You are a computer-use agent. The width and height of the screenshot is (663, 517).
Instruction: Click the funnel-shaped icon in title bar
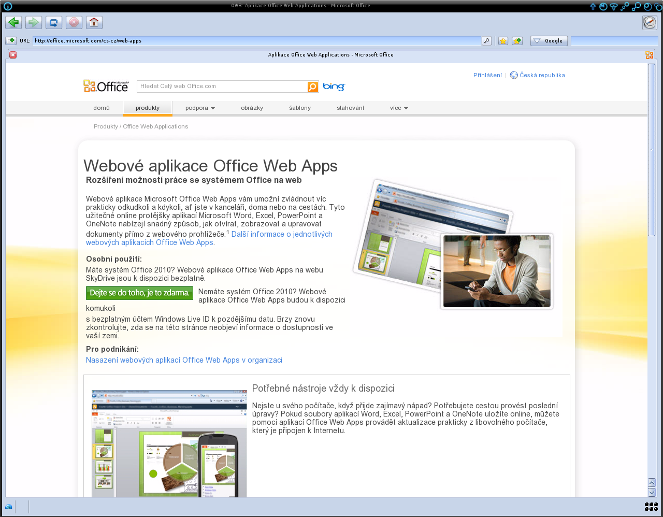(614, 6)
